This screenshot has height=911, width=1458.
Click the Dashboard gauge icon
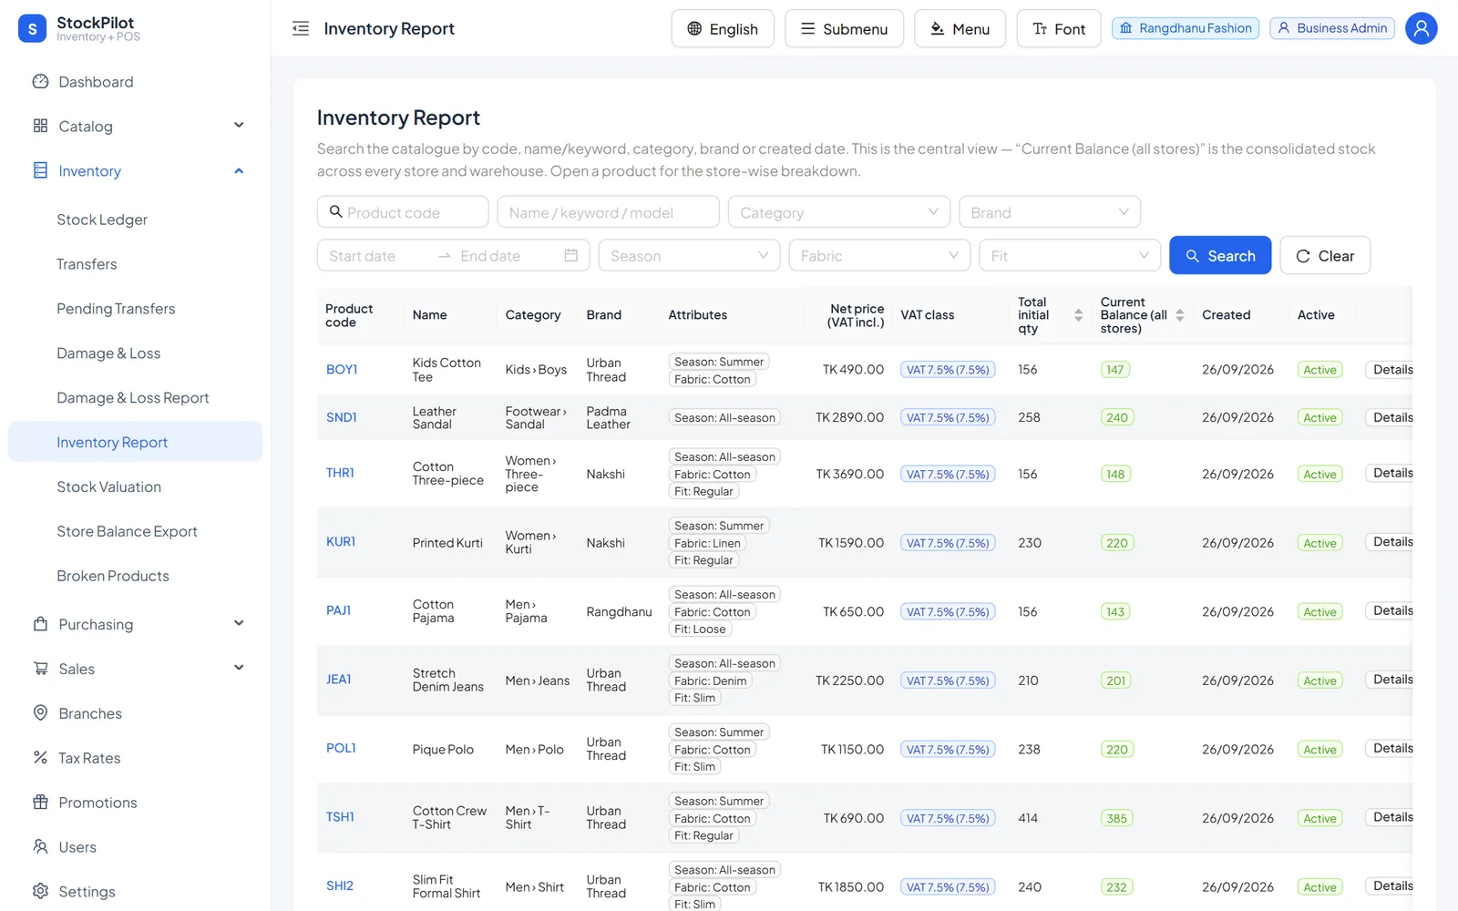40,81
